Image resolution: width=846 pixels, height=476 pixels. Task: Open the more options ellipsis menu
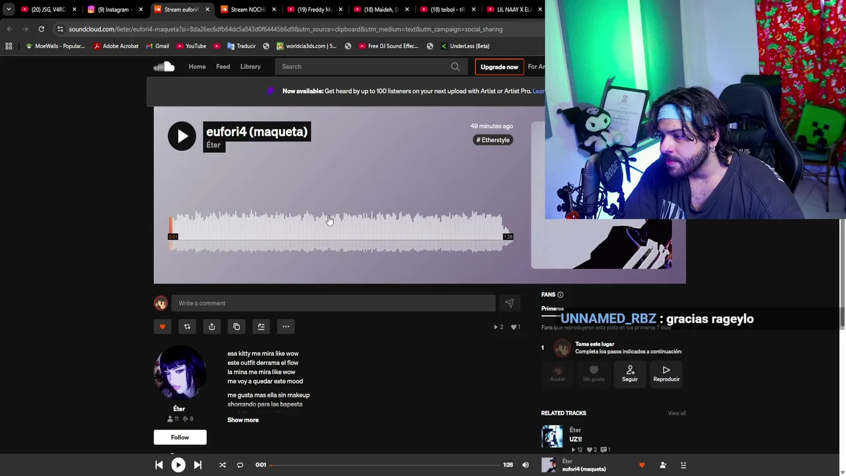286,327
